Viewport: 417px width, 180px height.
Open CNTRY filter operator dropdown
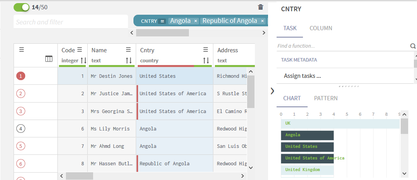pyautogui.click(x=163, y=21)
